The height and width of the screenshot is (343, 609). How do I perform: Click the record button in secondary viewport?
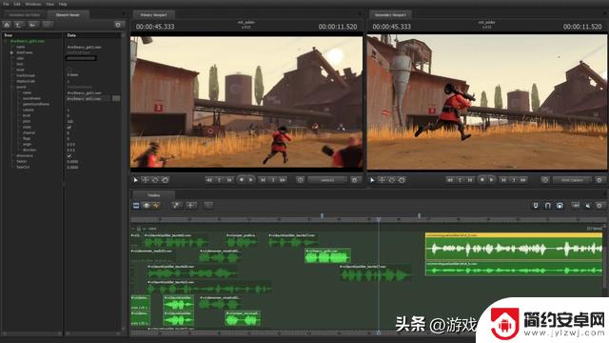click(x=482, y=180)
